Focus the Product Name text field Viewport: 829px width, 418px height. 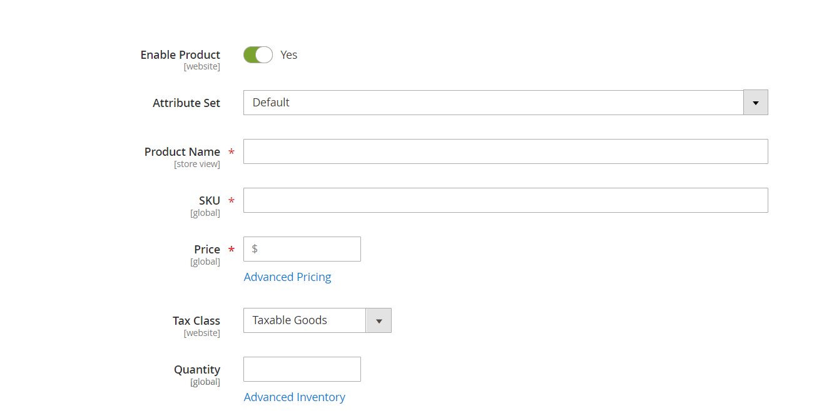pos(506,151)
